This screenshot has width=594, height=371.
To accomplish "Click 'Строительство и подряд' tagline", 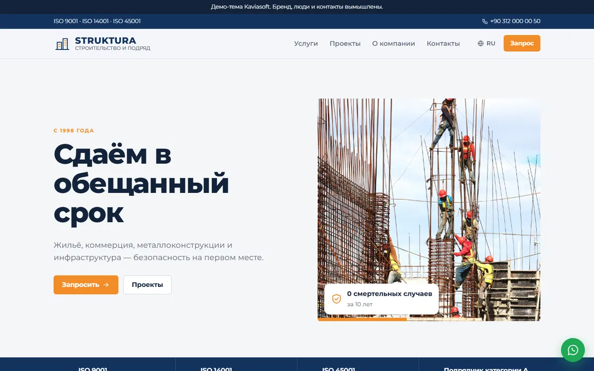I will (113, 48).
